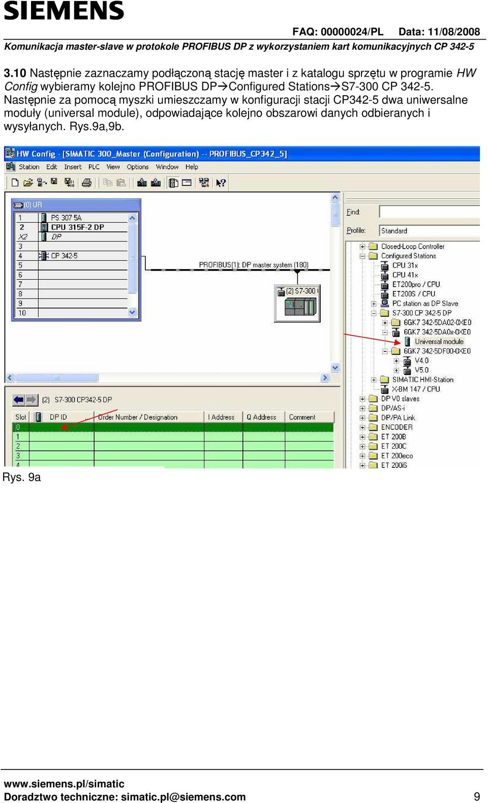Click the Paste toolbar icon
This screenshot has height=803, width=488.
point(121,182)
